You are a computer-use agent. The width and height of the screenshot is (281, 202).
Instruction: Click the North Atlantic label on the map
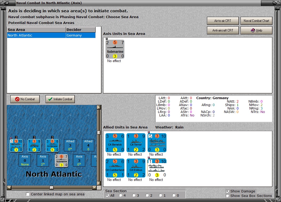54,174
